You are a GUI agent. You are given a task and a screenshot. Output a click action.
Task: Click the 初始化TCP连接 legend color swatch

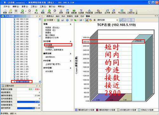tap(139, 110)
